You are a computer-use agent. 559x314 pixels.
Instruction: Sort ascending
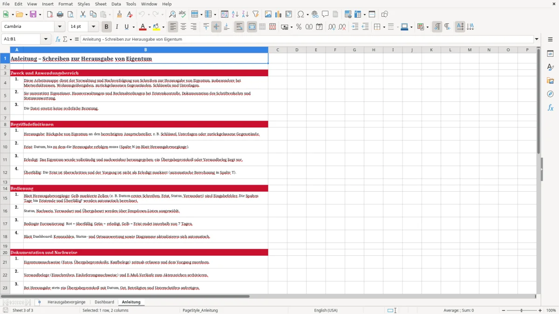[x=235, y=14]
